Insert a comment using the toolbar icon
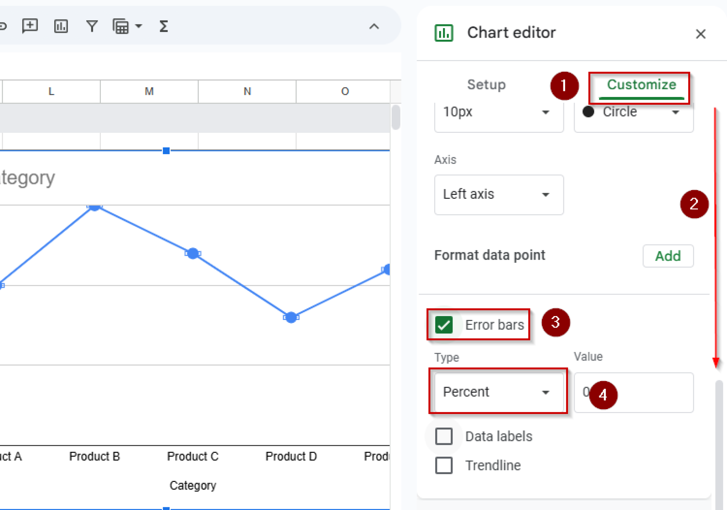The width and height of the screenshot is (727, 510). click(30, 25)
